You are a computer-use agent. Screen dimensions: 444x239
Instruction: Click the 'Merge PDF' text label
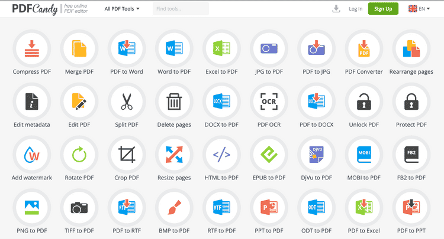(x=79, y=71)
